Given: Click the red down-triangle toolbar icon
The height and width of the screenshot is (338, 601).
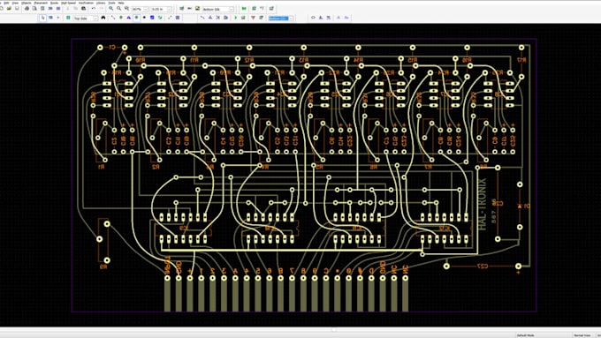Looking at the screenshot, I should click(x=253, y=18).
